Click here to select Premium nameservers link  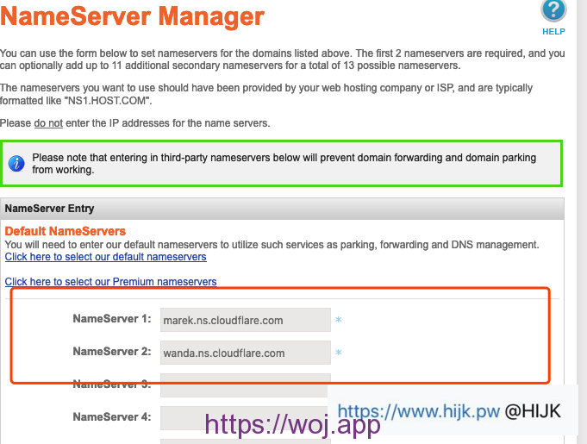pos(111,282)
